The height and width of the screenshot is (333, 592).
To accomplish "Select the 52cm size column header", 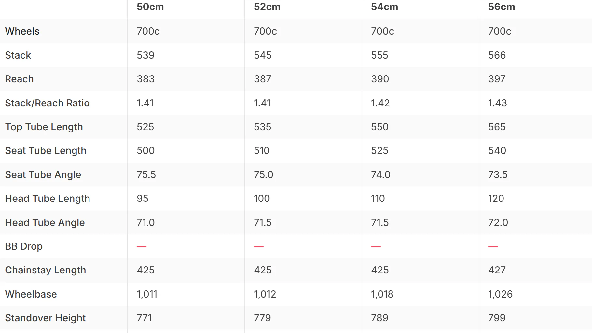I will click(267, 7).
